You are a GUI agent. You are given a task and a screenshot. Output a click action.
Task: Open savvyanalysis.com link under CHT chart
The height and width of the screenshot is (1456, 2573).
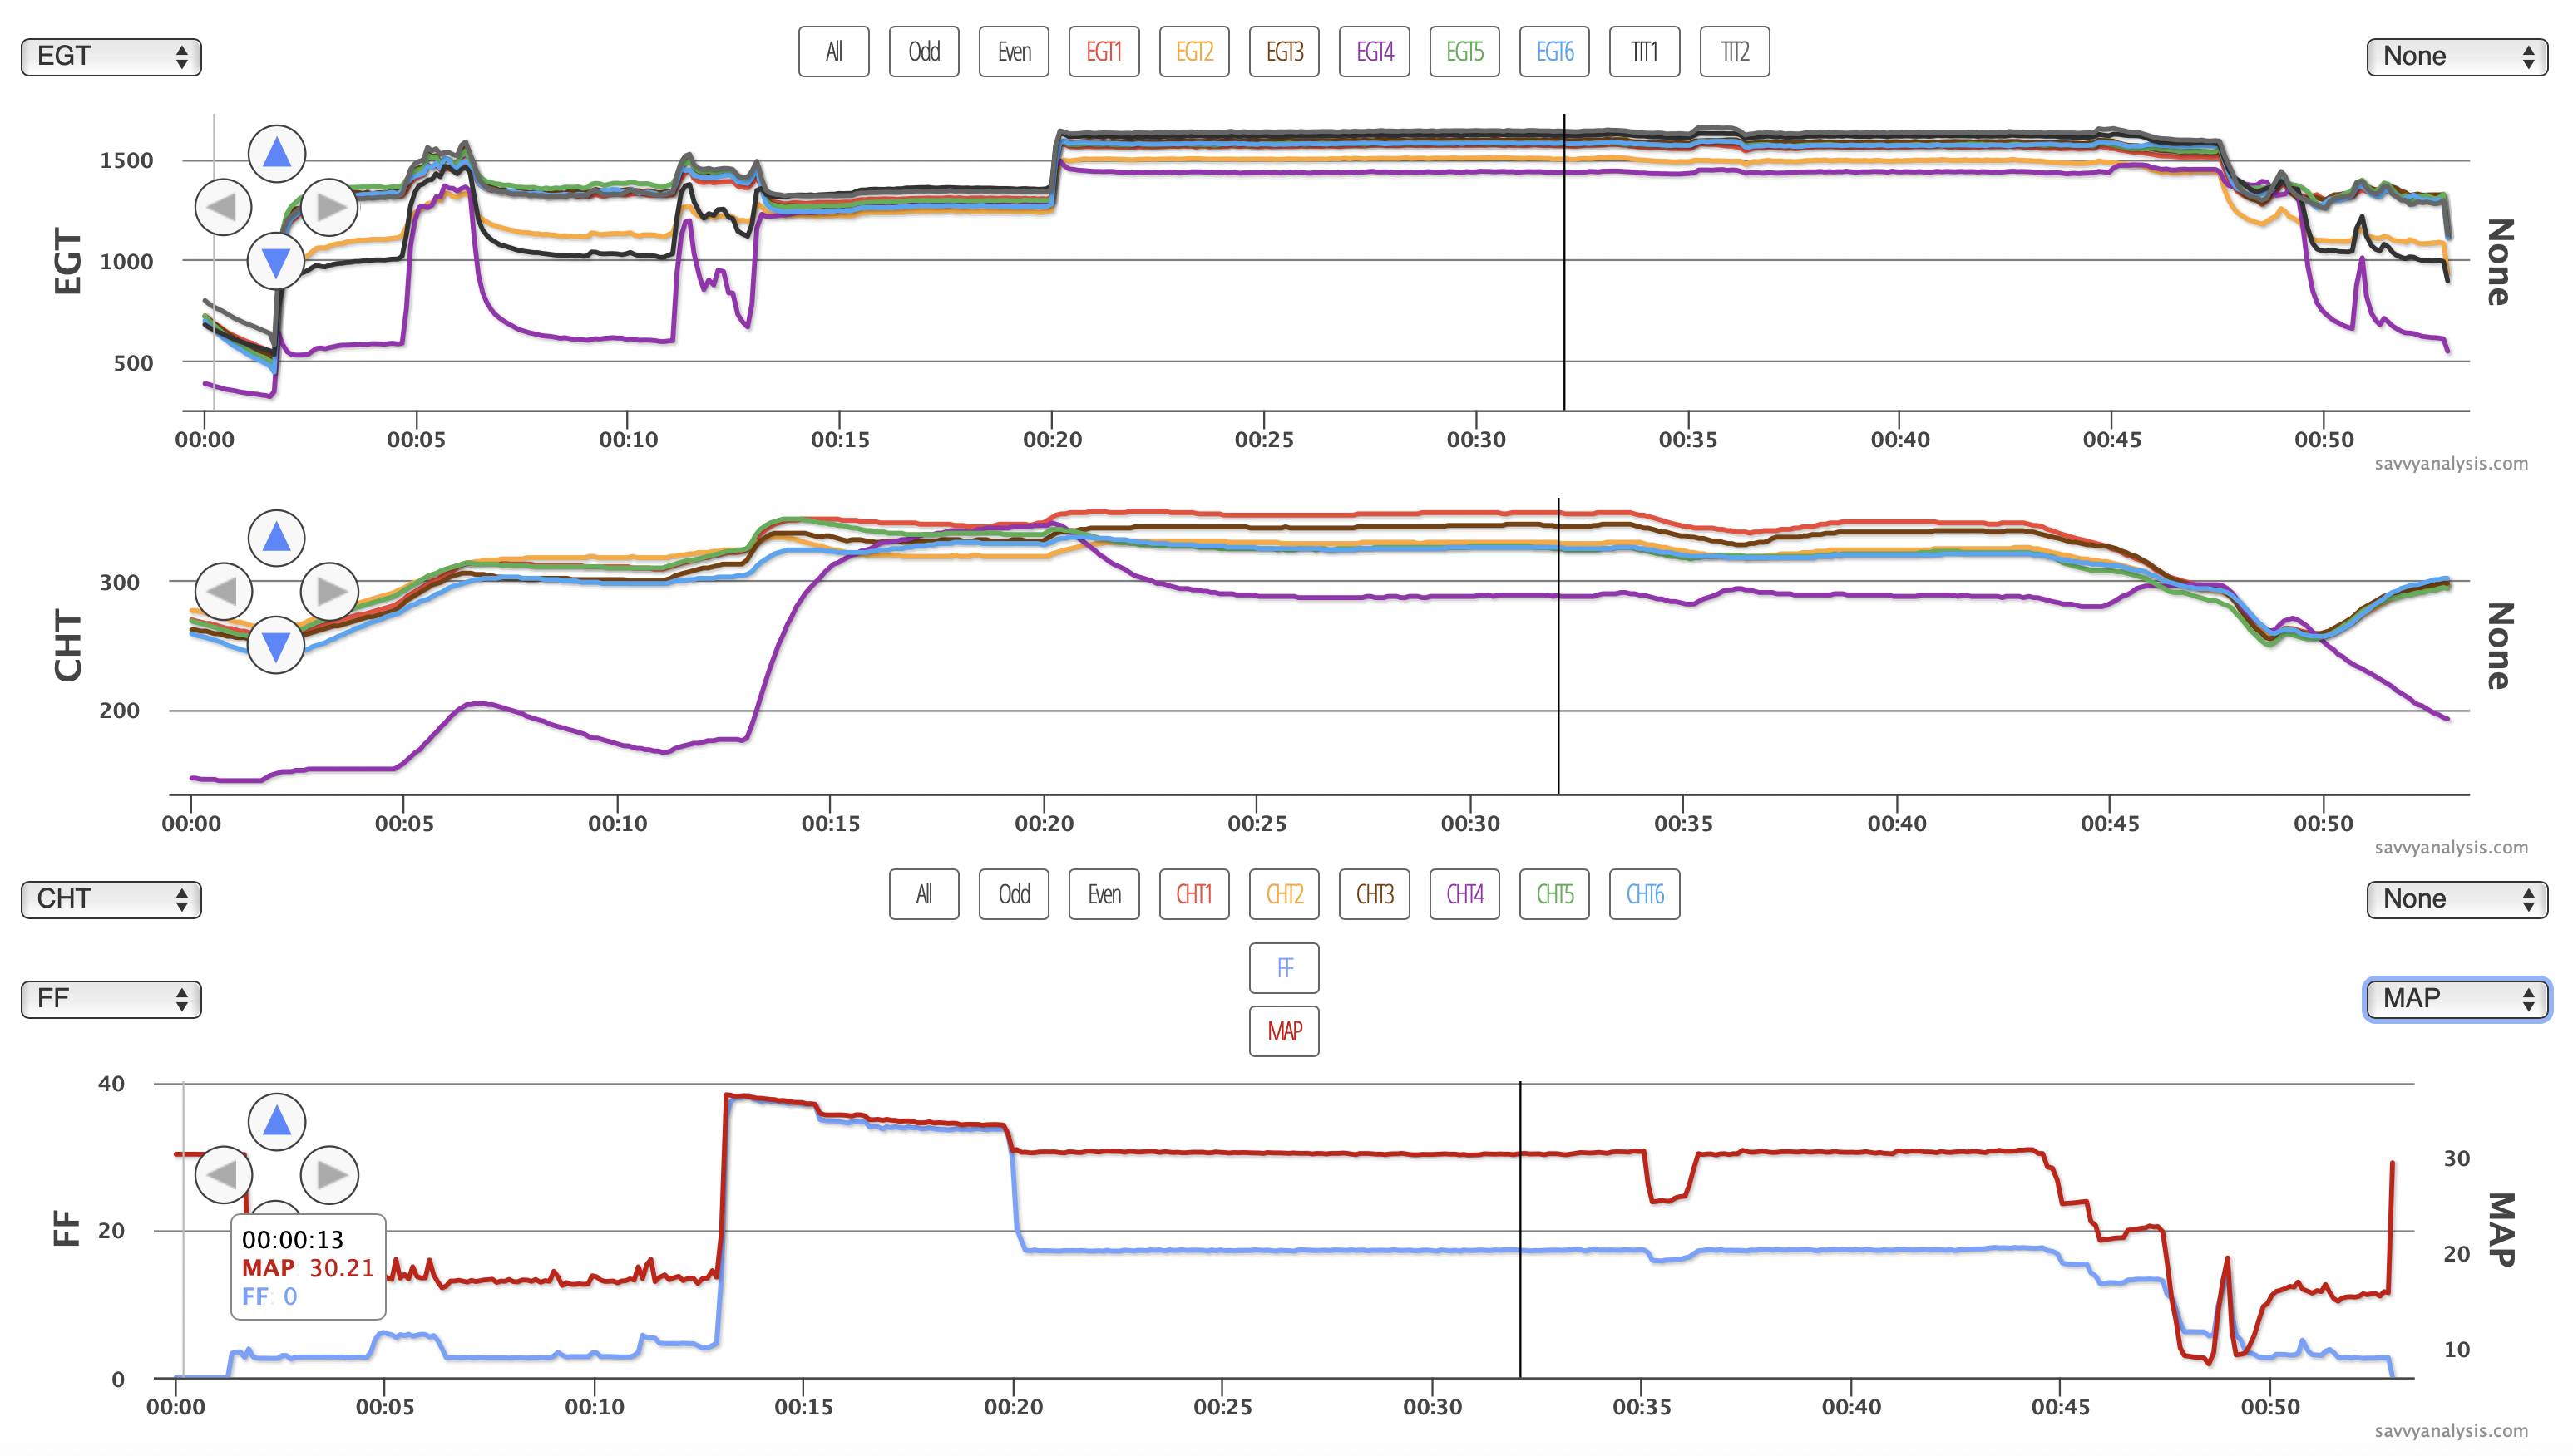click(x=2451, y=847)
